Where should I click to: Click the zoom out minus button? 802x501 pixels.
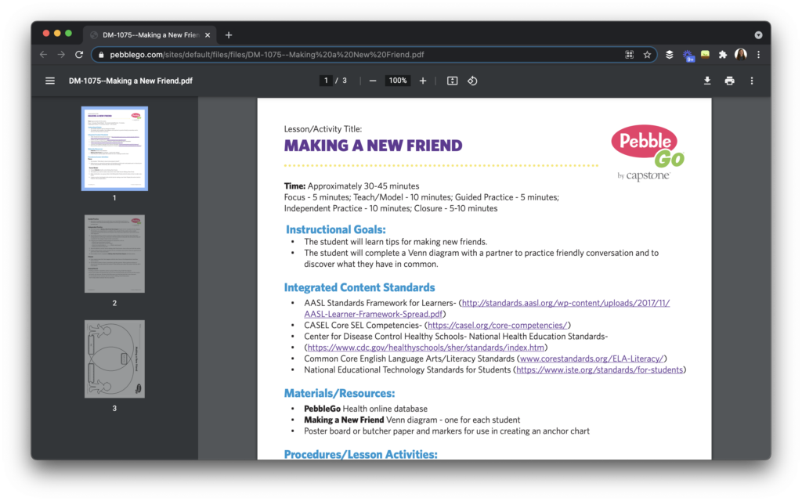point(373,81)
